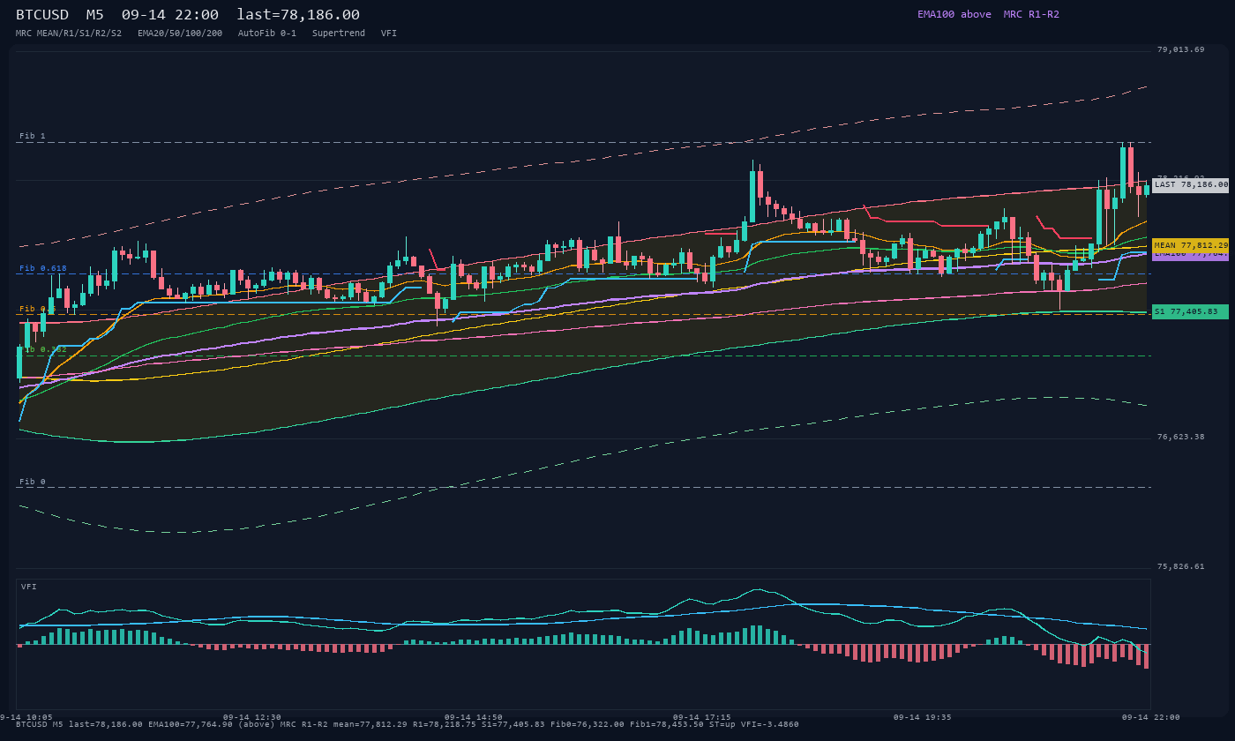Click the 'VFI' label in the lower panel

click(29, 587)
